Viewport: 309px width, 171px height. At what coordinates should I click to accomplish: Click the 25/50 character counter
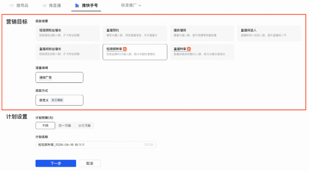(149, 145)
